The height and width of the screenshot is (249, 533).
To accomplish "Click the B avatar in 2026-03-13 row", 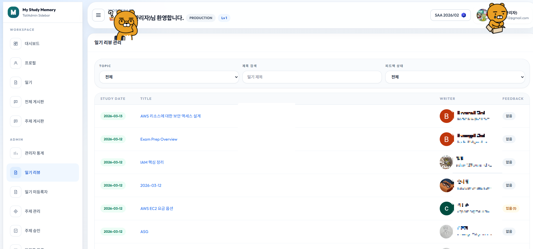I will pos(447,116).
